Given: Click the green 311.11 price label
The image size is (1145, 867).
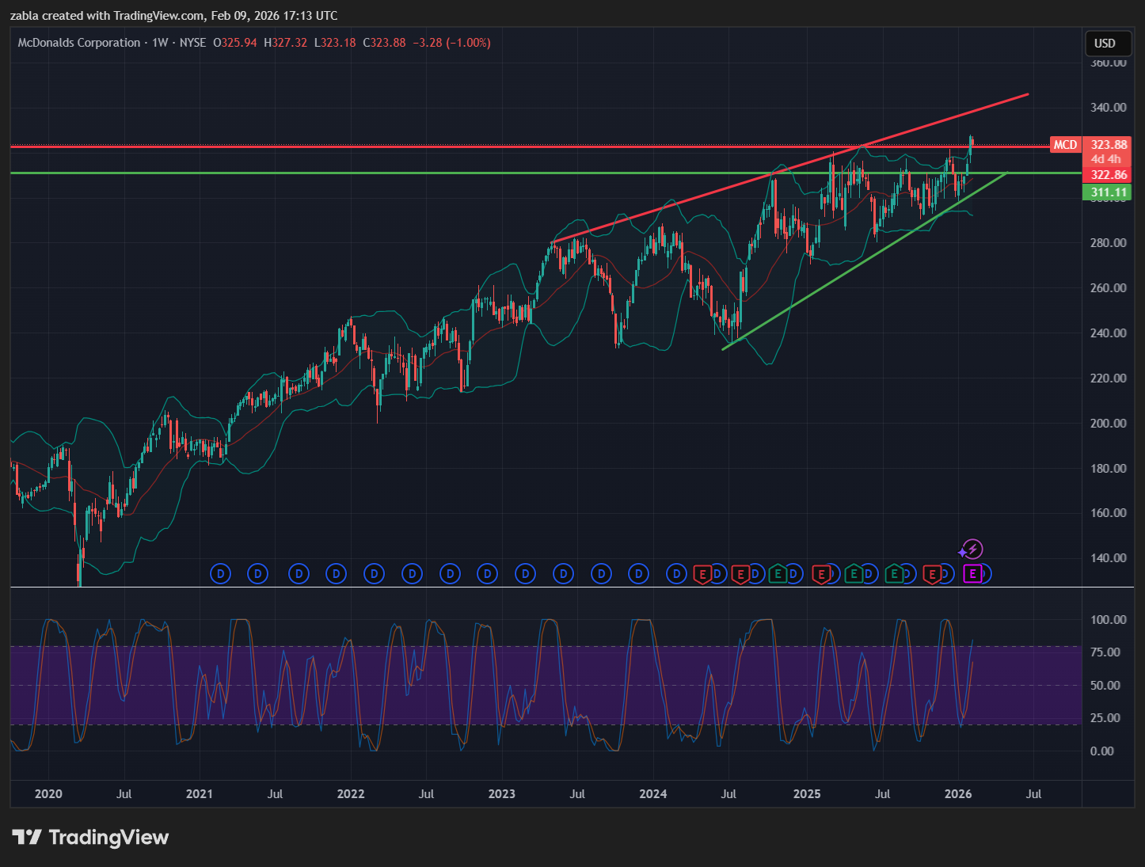Looking at the screenshot, I should tap(1108, 192).
